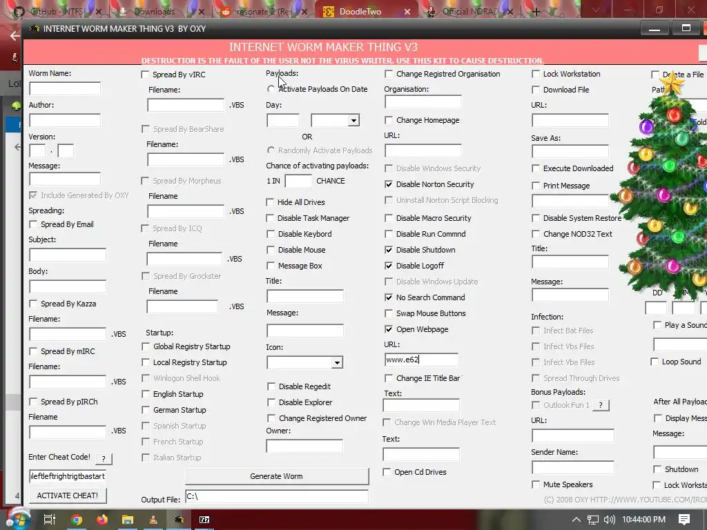Open File Explorer from the taskbar

coord(128,520)
